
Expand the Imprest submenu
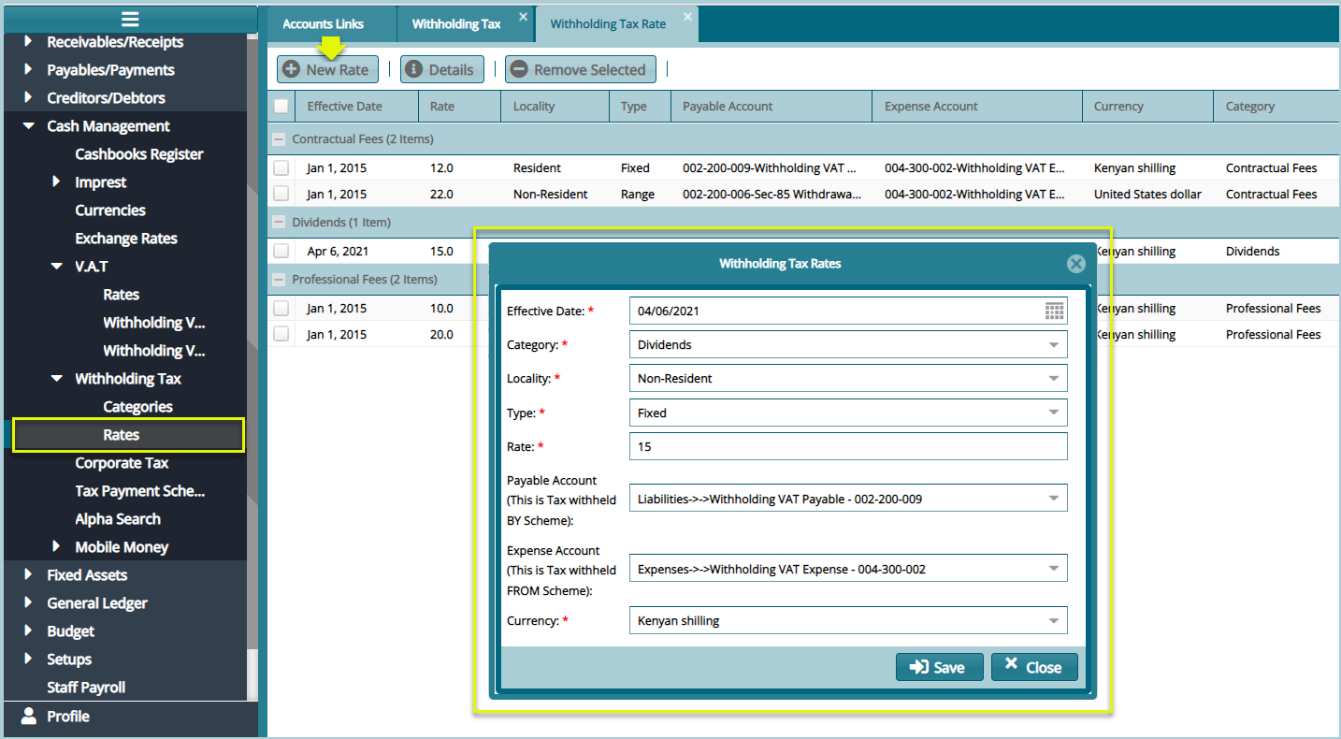tap(56, 182)
